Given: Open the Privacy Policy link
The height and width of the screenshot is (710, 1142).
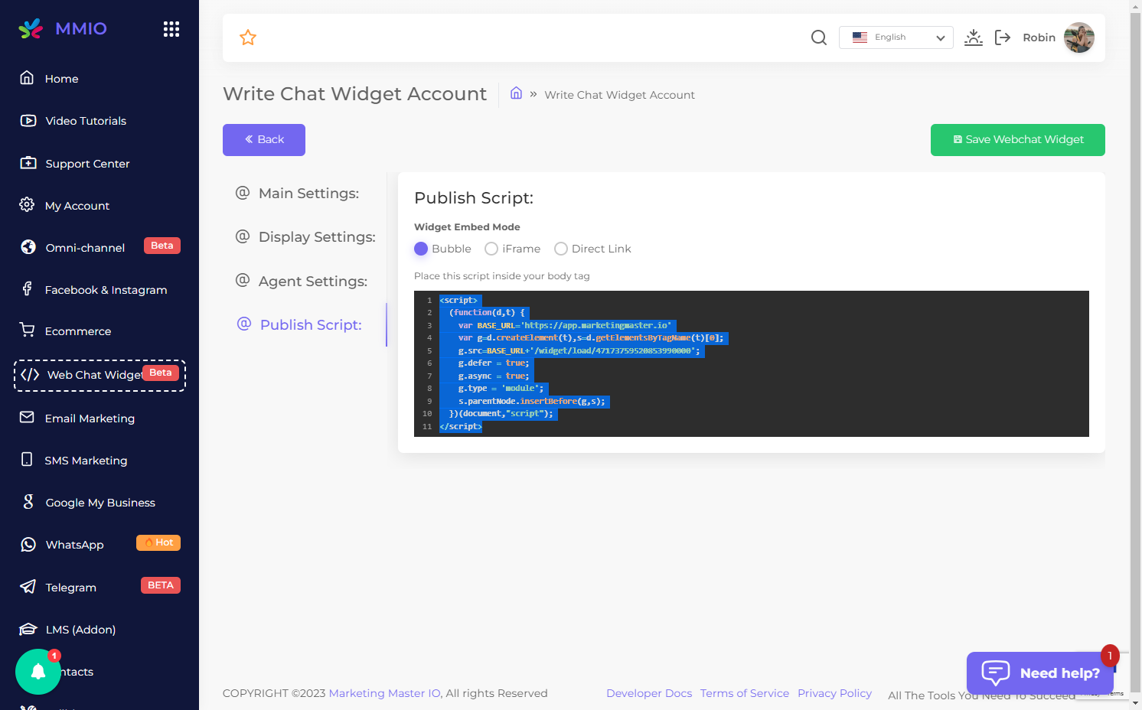Looking at the screenshot, I should [834, 693].
